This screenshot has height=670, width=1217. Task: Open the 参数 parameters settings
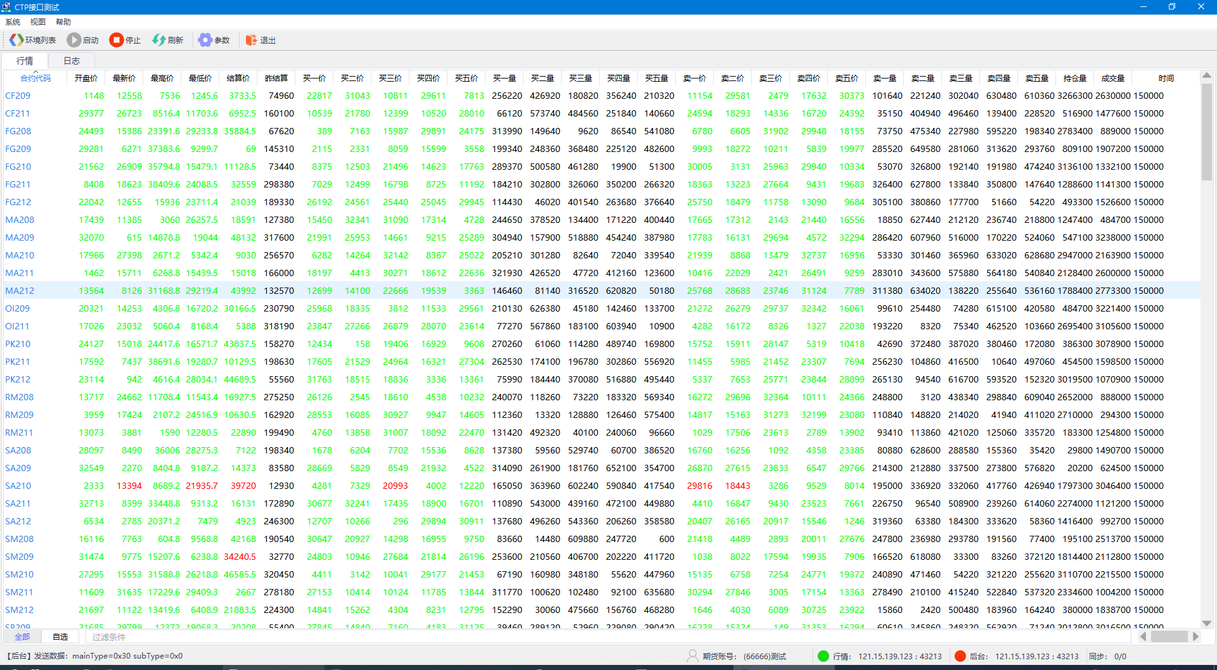[214, 40]
